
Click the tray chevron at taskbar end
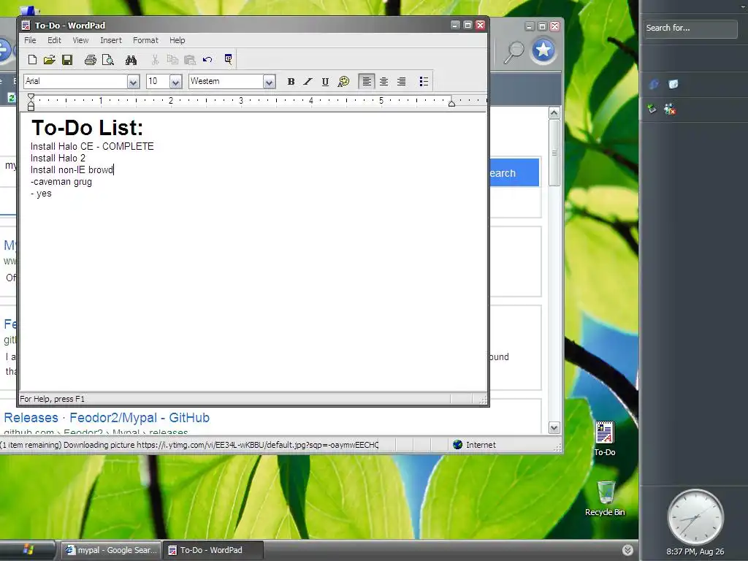627,550
